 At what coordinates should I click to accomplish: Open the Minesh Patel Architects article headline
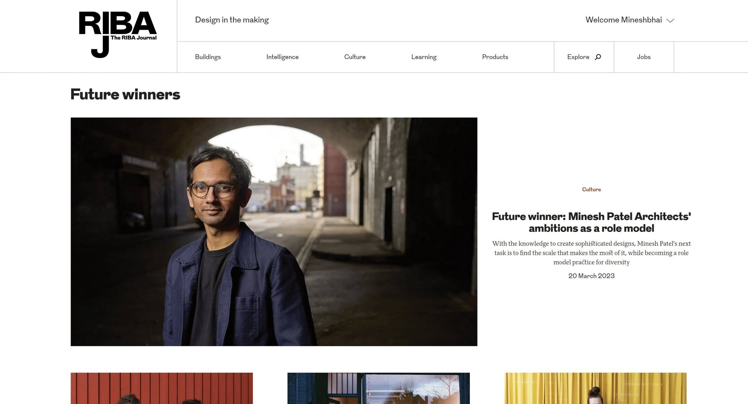pyautogui.click(x=591, y=222)
